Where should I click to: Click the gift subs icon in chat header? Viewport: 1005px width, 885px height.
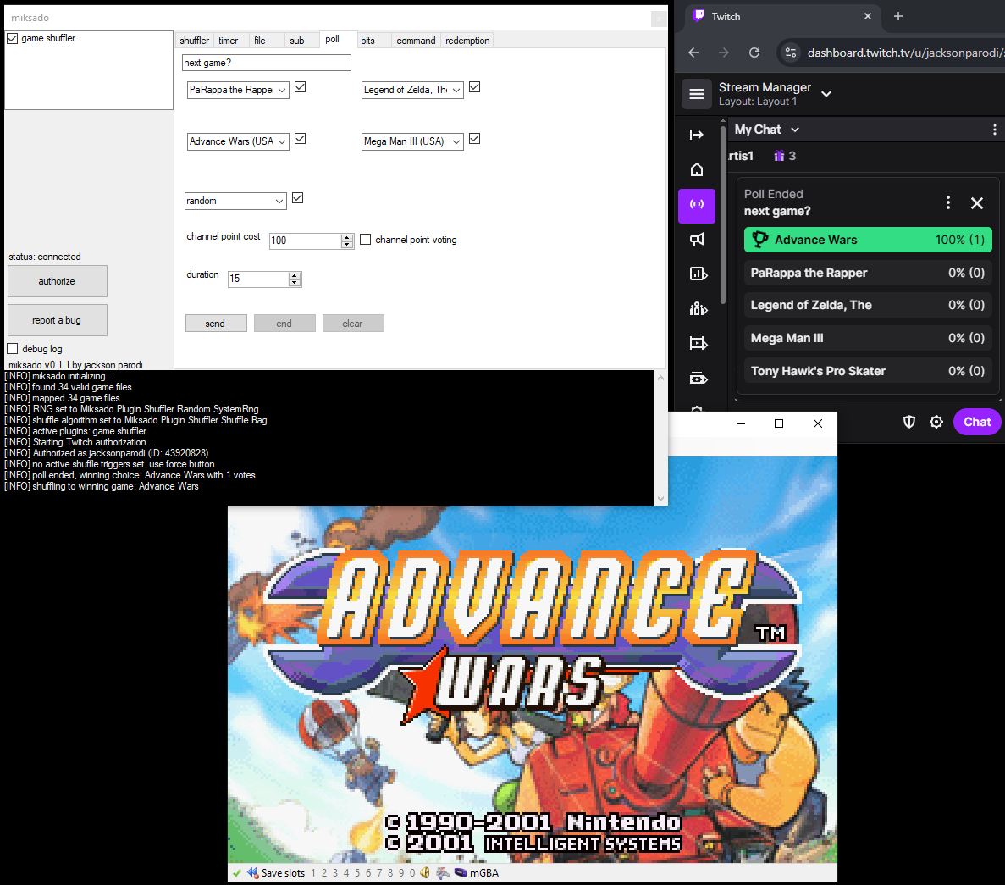(779, 156)
